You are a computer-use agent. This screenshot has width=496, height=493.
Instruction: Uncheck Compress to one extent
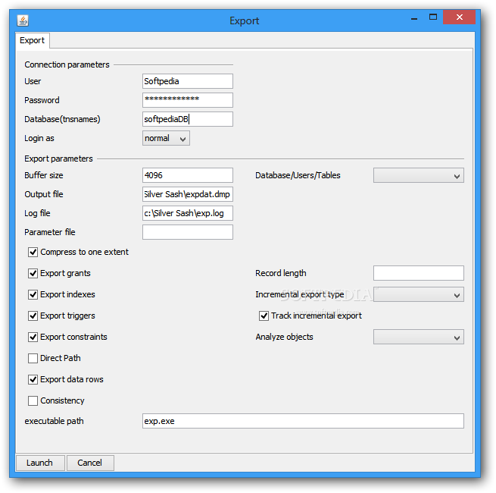coord(33,253)
